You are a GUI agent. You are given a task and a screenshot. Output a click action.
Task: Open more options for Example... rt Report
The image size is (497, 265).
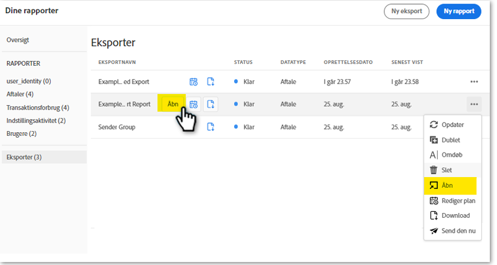[x=474, y=104]
